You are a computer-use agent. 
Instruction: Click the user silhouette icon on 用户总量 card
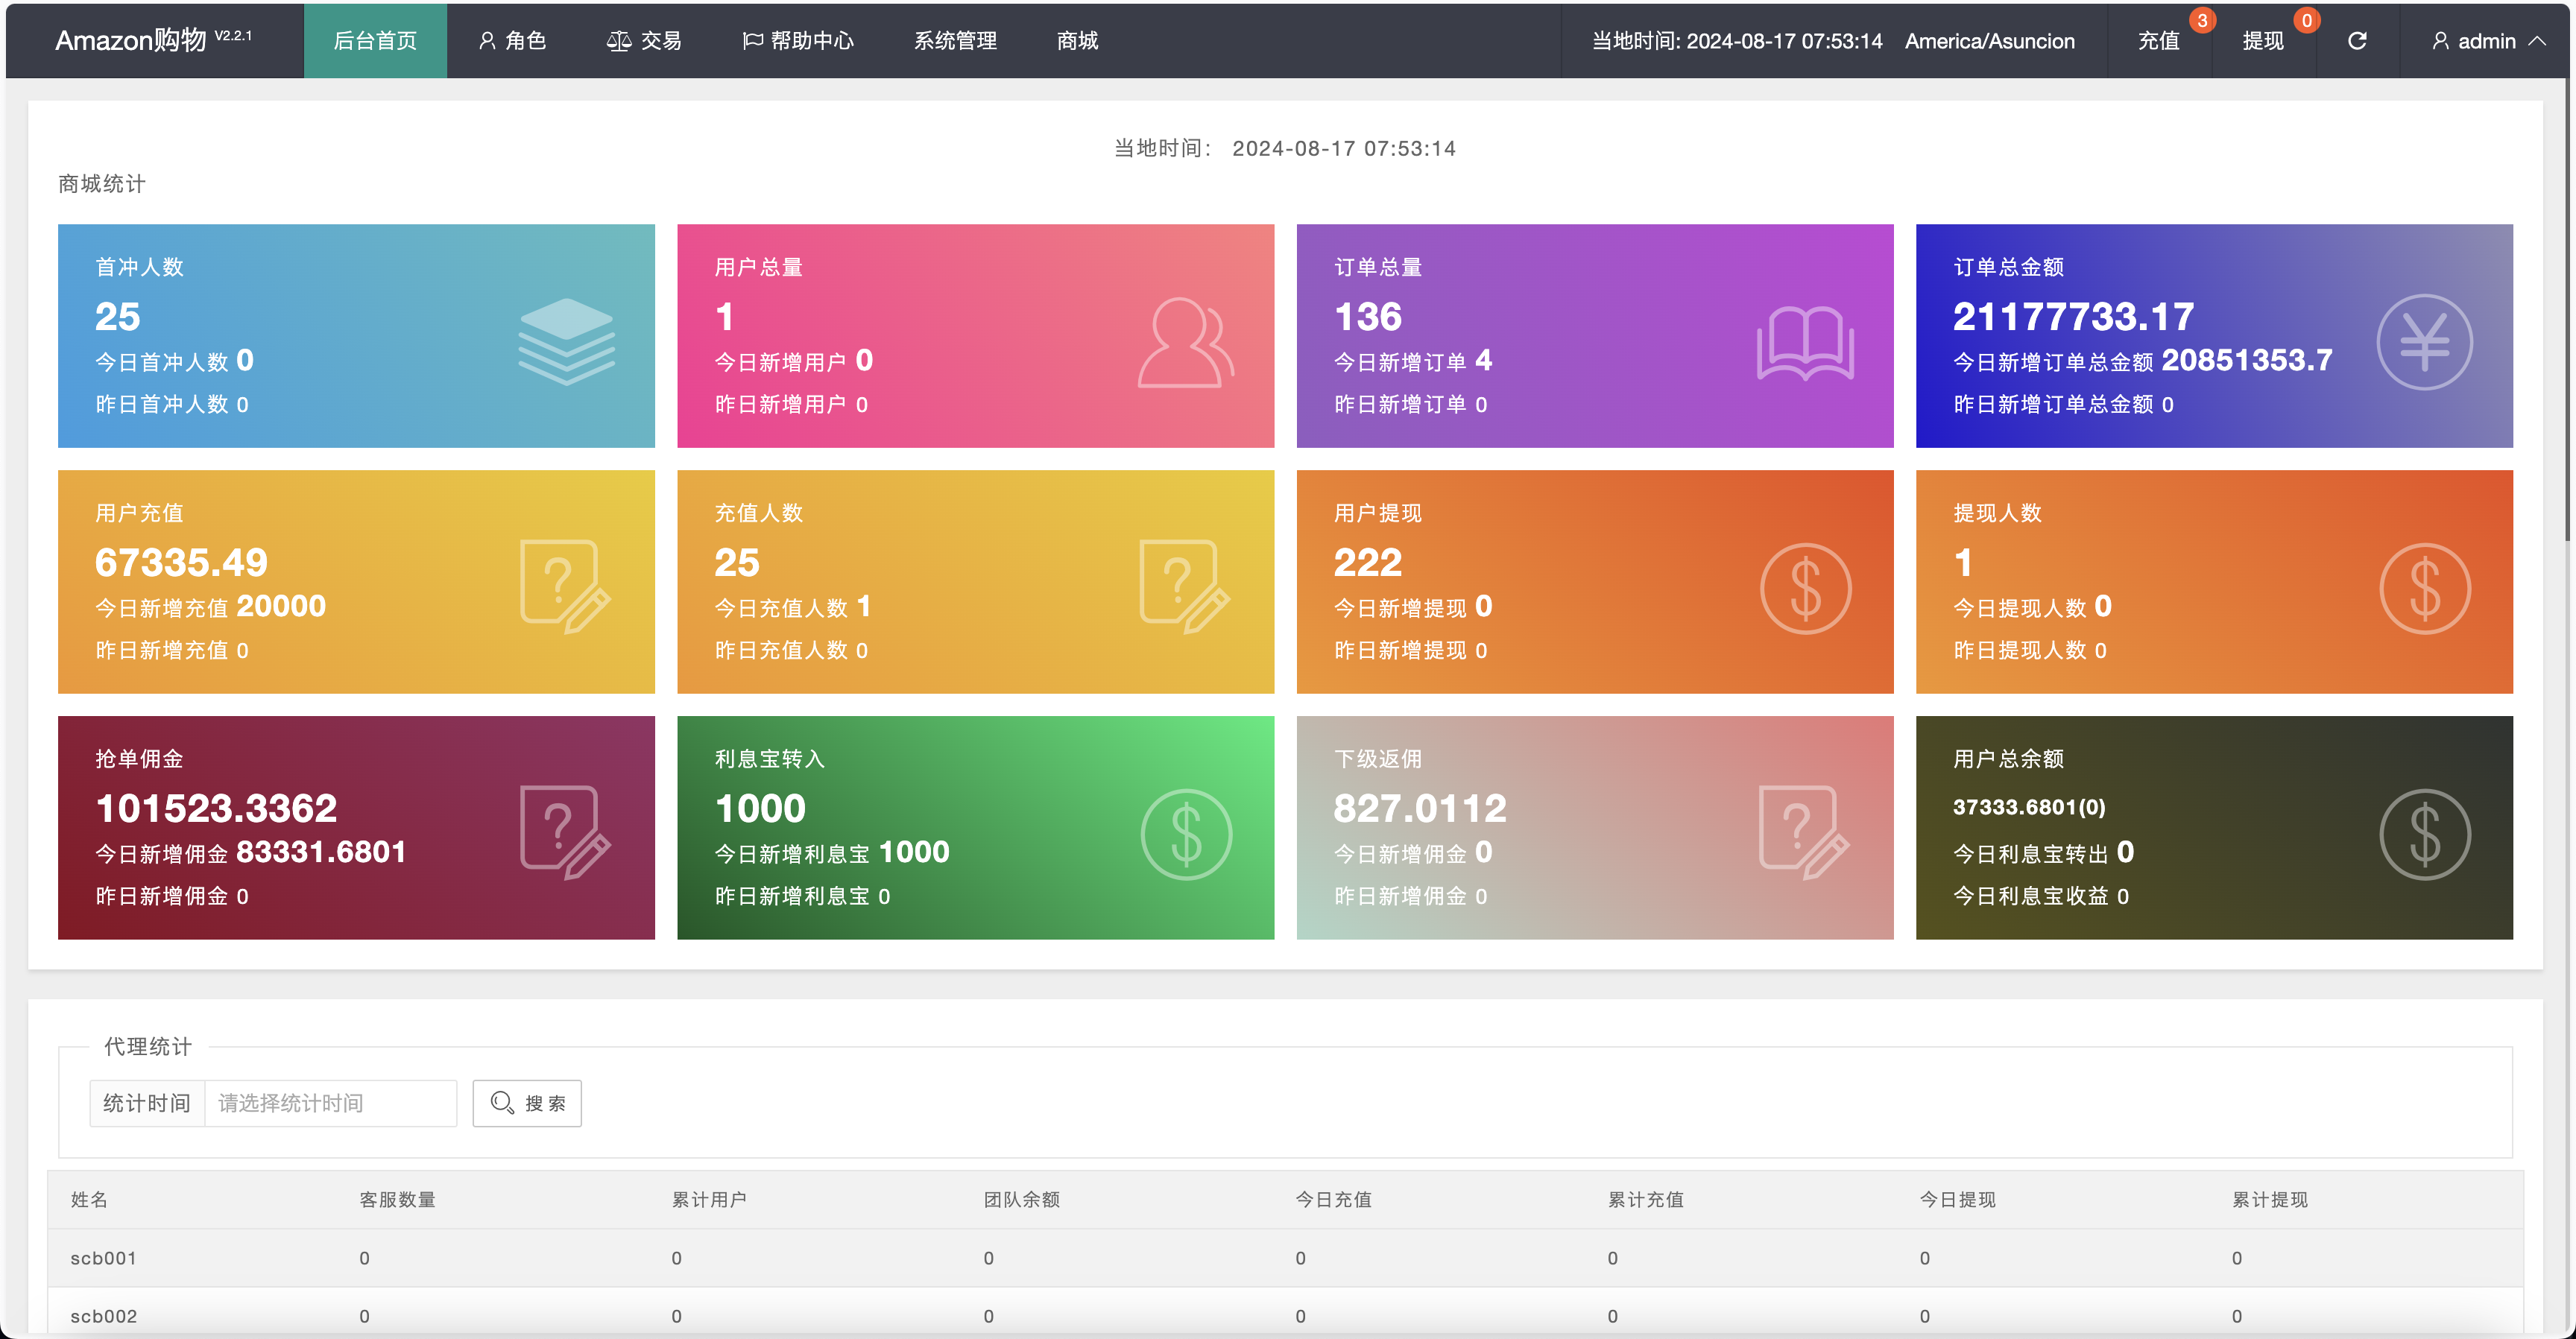[x=1185, y=341]
